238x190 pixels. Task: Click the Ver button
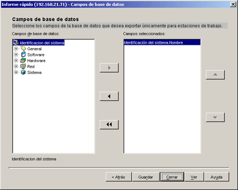click(194, 177)
